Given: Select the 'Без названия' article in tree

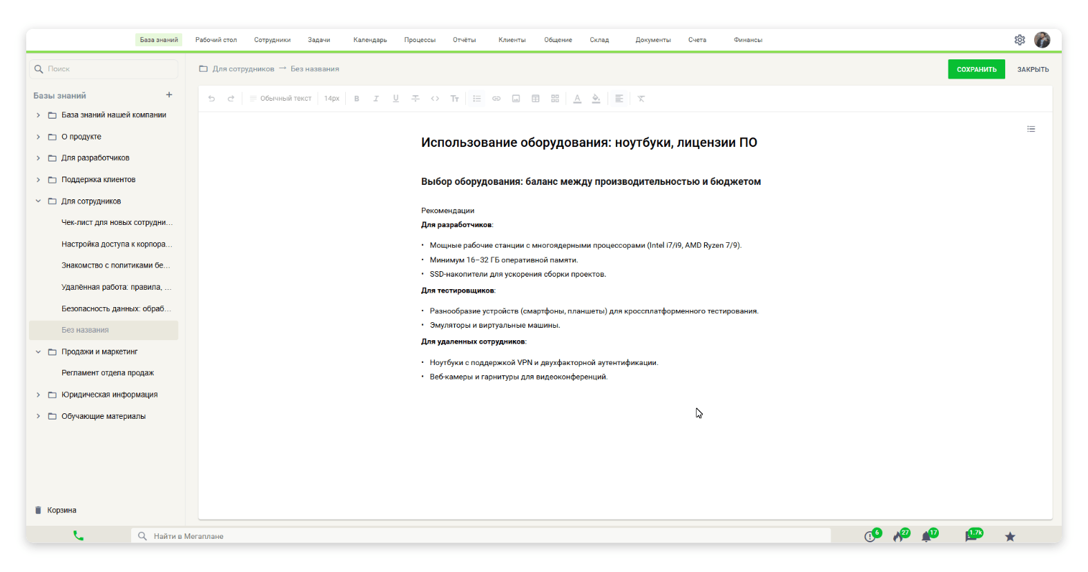Looking at the screenshot, I should (x=104, y=330).
